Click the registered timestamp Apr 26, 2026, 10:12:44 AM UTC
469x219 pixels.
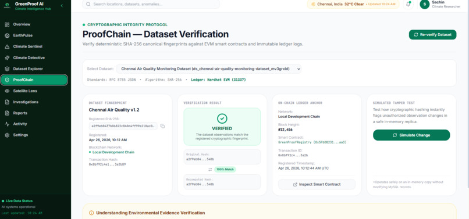[303, 168]
